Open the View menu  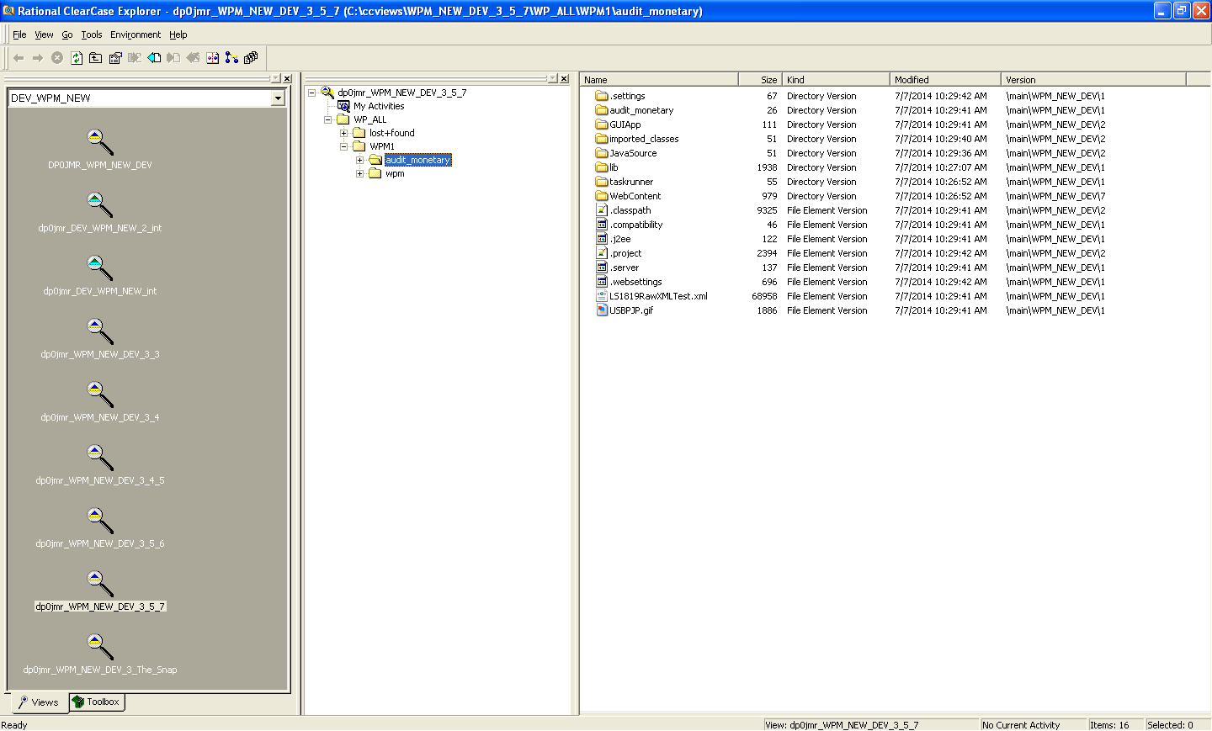pos(44,34)
